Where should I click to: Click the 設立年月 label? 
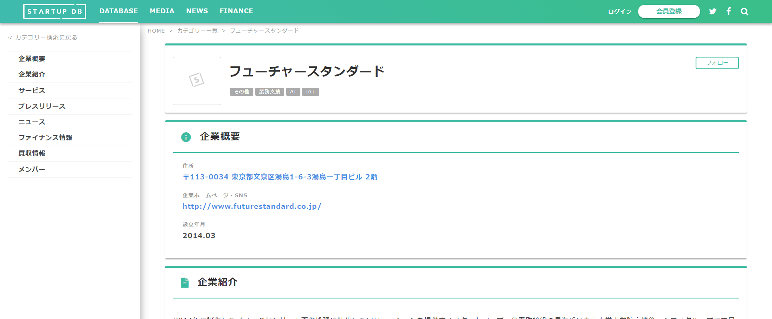(x=194, y=224)
